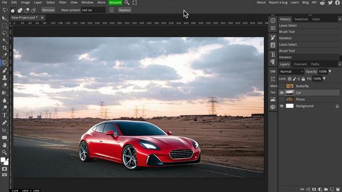Select the Move tool
The height and width of the screenshot is (192, 342).
click(x=4, y=18)
